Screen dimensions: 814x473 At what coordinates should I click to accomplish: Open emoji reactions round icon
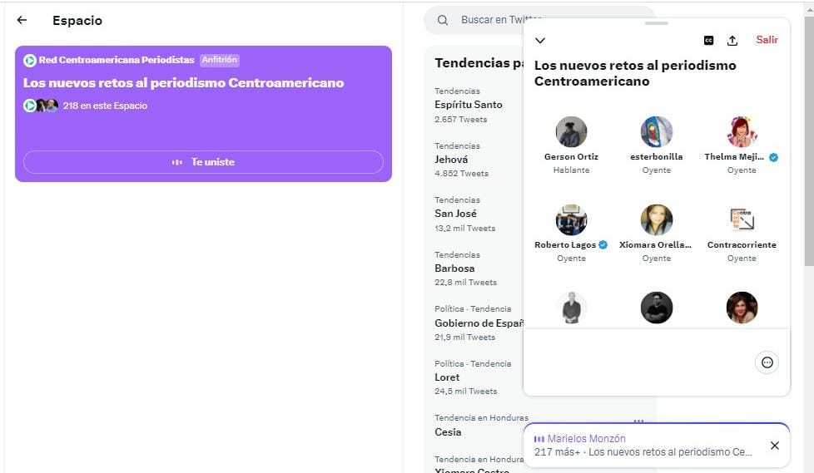(x=767, y=362)
